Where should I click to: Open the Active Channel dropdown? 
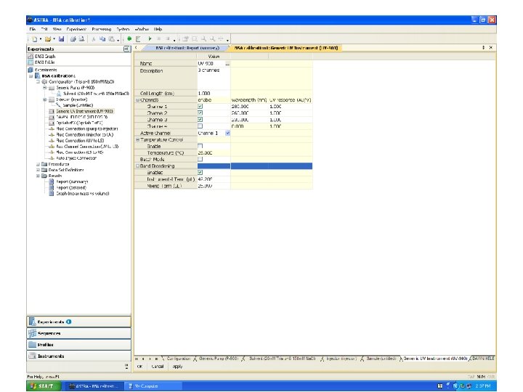pyautogui.click(x=227, y=133)
